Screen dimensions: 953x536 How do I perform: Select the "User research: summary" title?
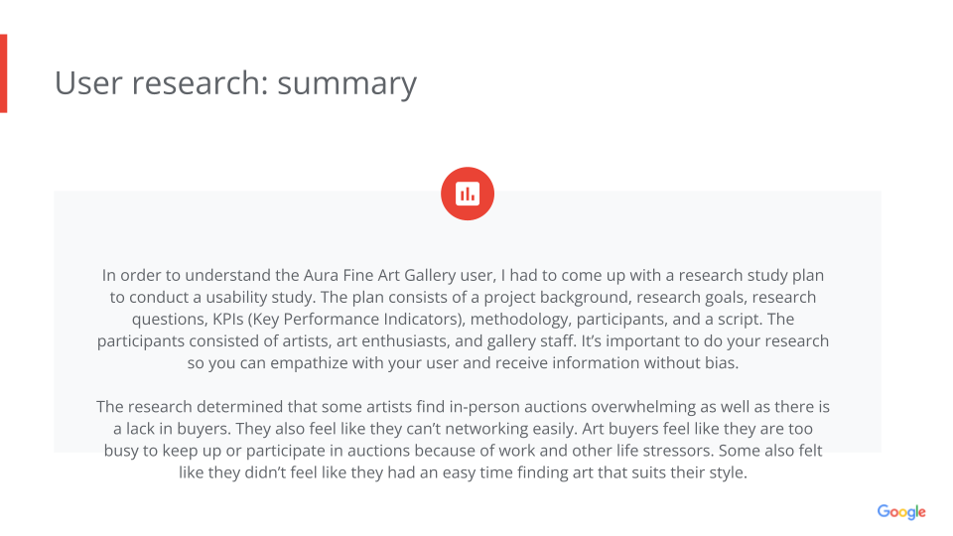click(x=235, y=82)
